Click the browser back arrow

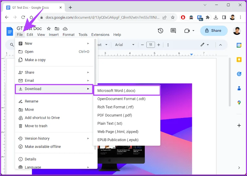(6, 17)
